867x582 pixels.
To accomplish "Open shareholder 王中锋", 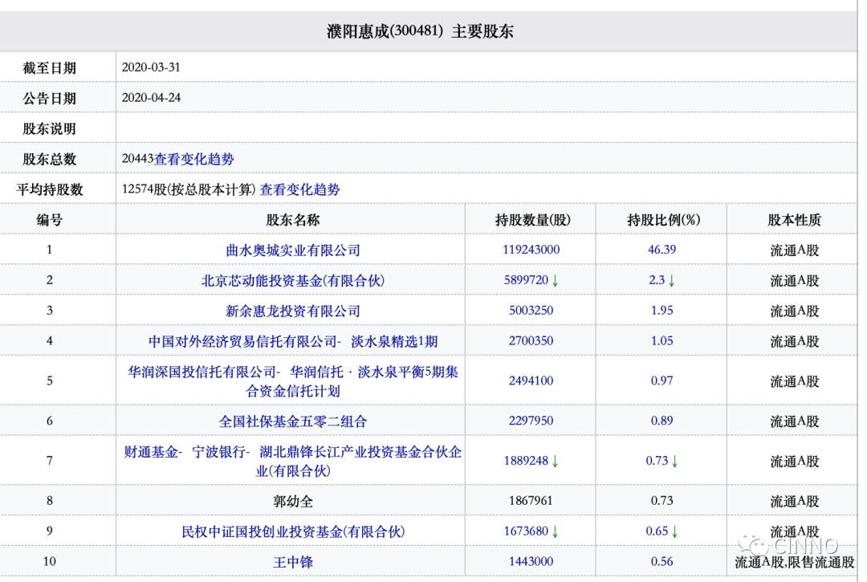I will (x=293, y=562).
